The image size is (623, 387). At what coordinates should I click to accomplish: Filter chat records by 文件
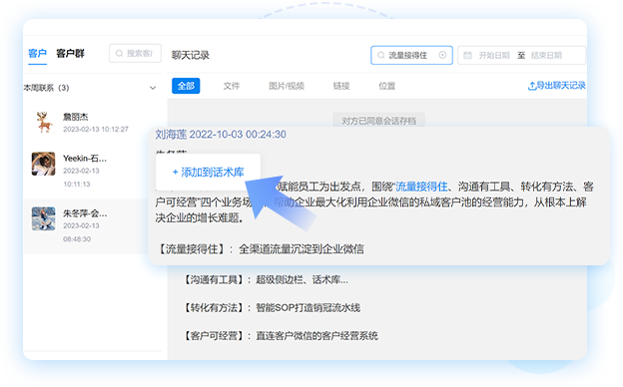pyautogui.click(x=232, y=86)
